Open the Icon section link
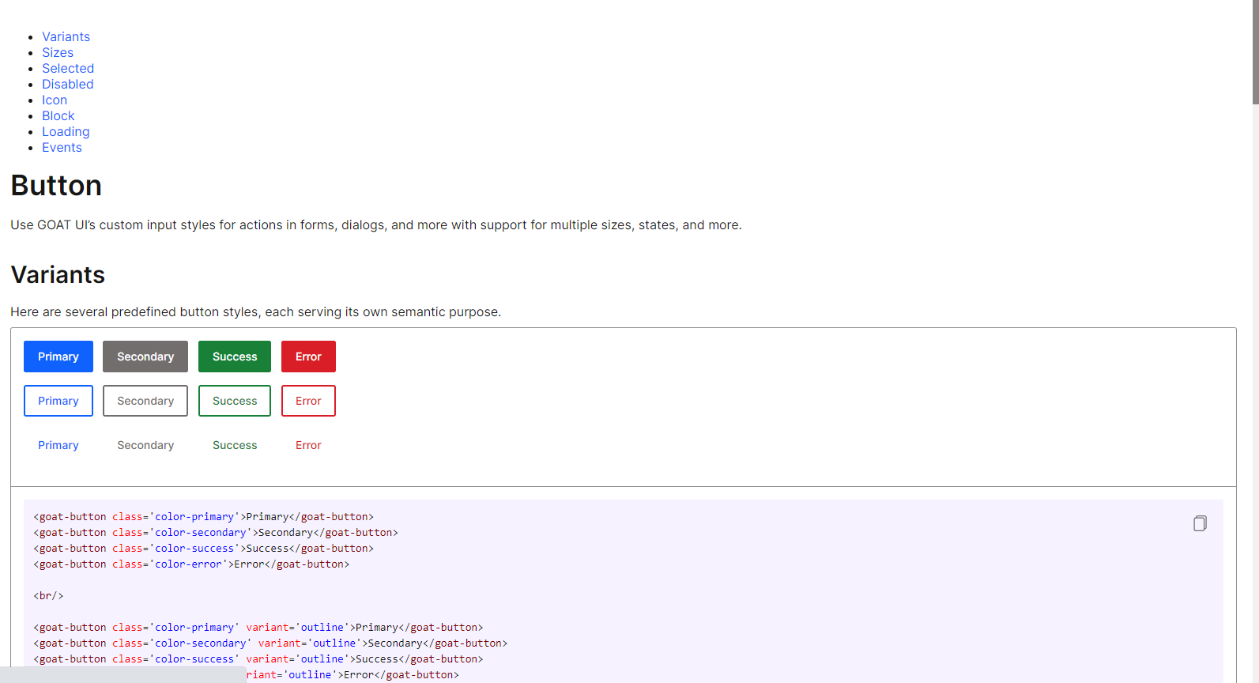The width and height of the screenshot is (1259, 683). tap(55, 100)
